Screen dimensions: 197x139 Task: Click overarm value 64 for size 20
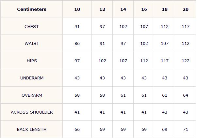point(186,95)
